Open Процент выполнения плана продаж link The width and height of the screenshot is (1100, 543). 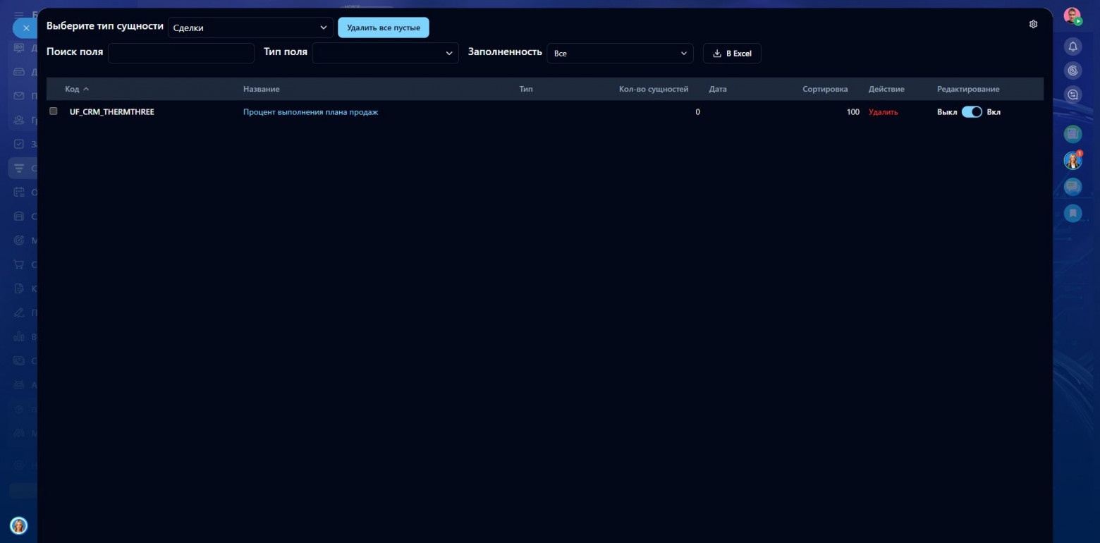(x=310, y=112)
